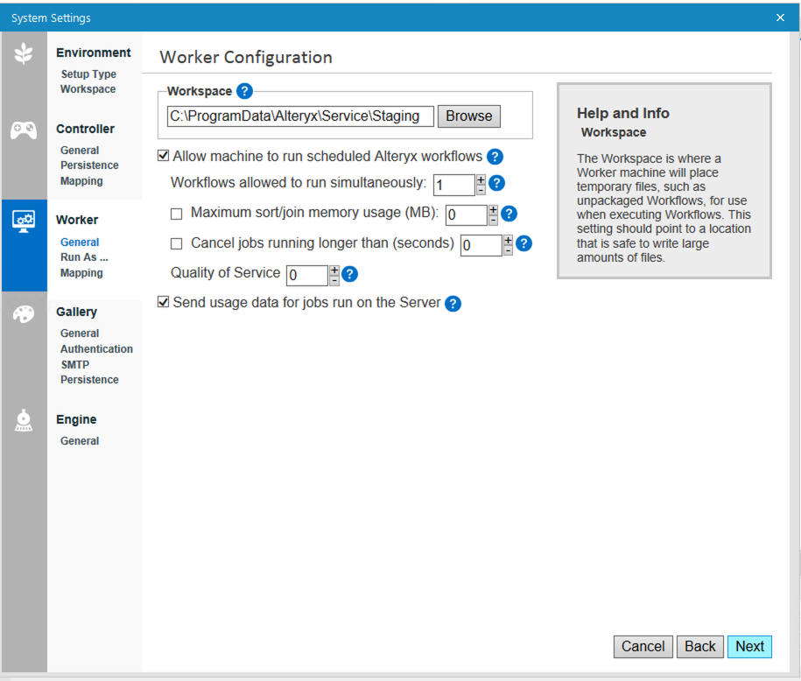Click inside the Workspace path field

[298, 116]
